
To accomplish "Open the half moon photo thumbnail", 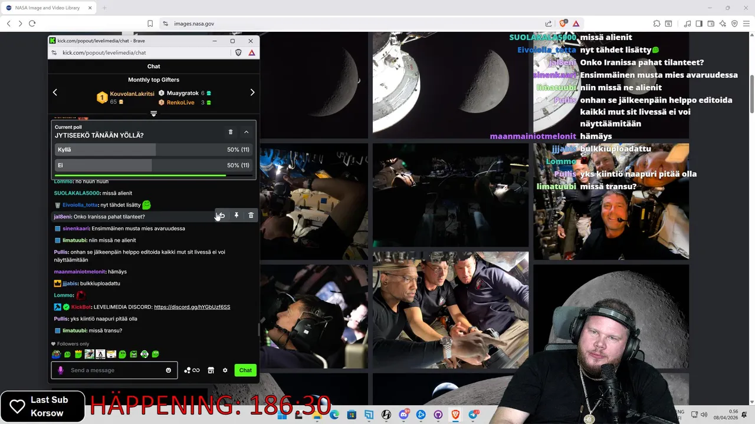I will [x=451, y=85].
